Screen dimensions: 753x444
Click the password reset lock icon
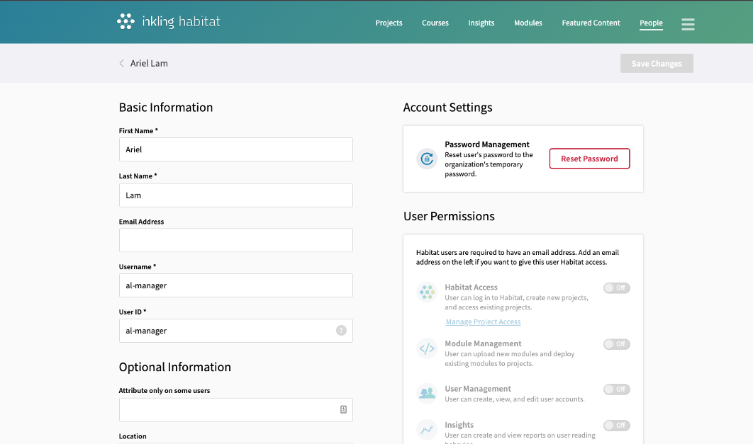(x=427, y=159)
